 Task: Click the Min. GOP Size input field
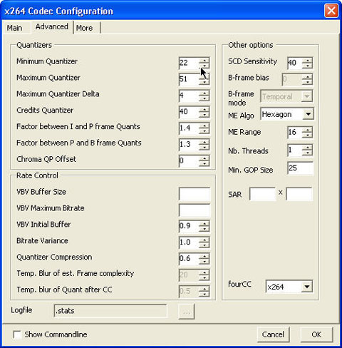[300, 168]
